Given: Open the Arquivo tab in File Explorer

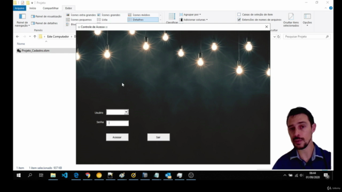Looking at the screenshot, I should [19, 8].
